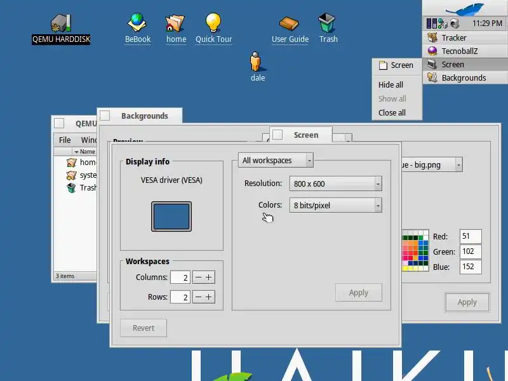The height and width of the screenshot is (381, 508).
Task: Choose the Screen window entry in submenu
Action: tap(397, 65)
